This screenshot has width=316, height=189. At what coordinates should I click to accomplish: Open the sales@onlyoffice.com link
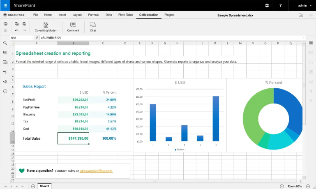(x=96, y=171)
